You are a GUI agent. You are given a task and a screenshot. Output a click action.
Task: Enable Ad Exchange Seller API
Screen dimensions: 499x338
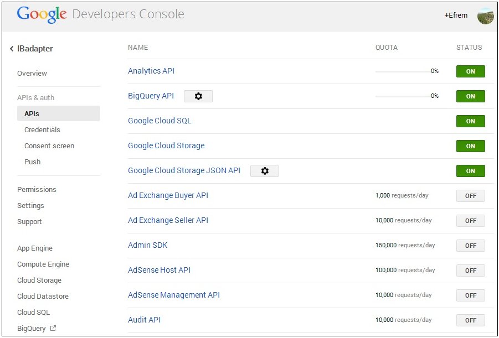pyautogui.click(x=470, y=221)
